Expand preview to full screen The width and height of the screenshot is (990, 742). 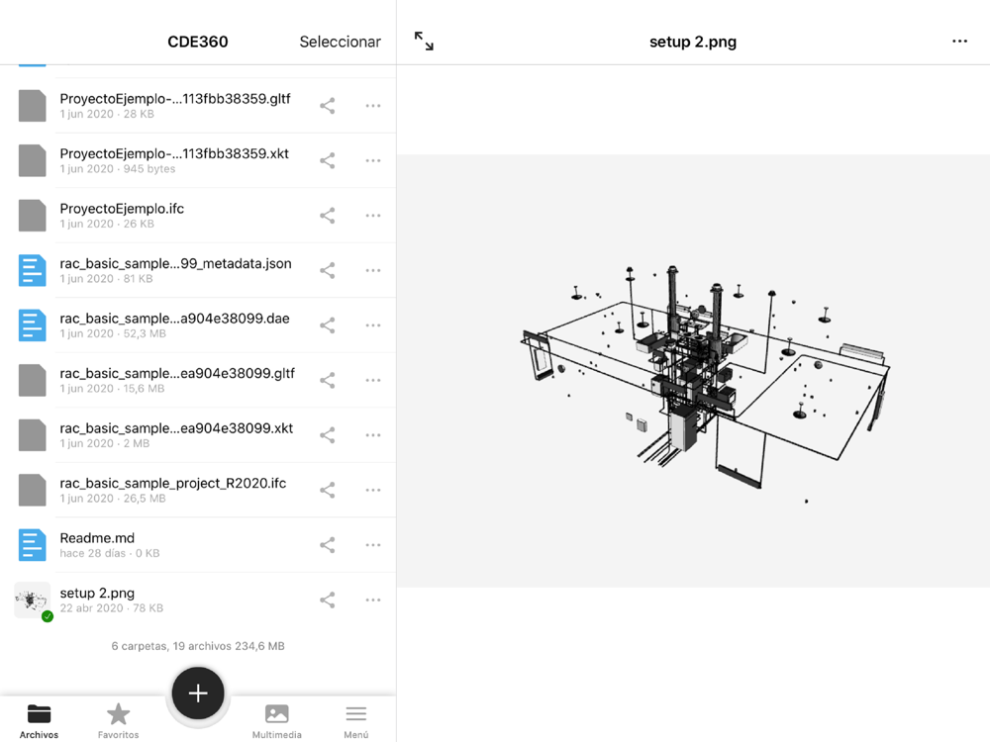424,42
